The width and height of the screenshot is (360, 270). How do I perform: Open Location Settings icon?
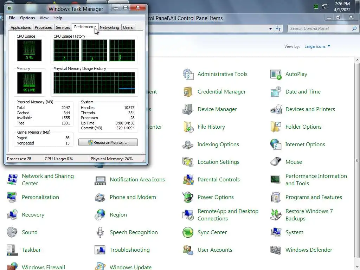click(188, 162)
